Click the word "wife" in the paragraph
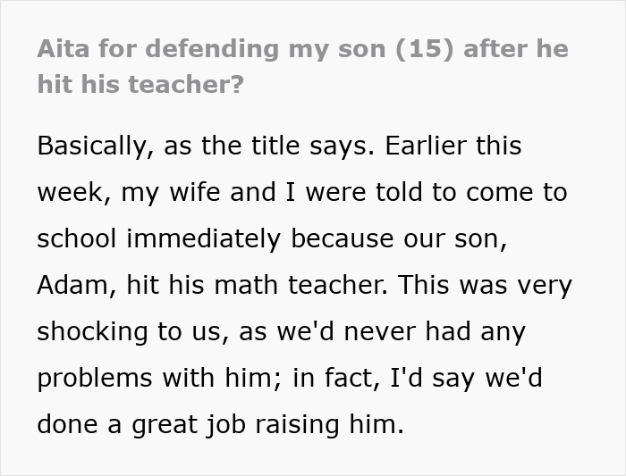 point(195,192)
